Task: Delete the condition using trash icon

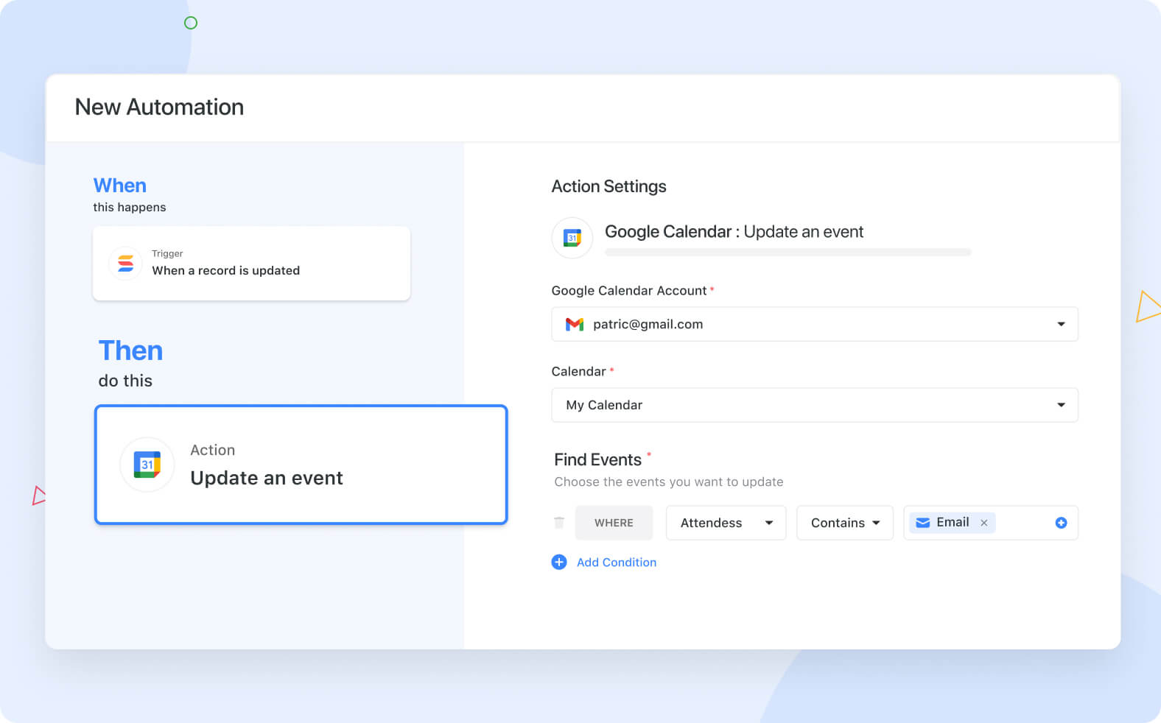Action: click(559, 523)
